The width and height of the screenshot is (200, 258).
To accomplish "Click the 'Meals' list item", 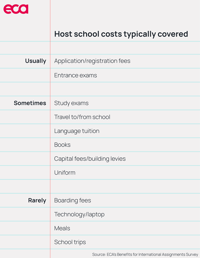I will pyautogui.click(x=62, y=228).
